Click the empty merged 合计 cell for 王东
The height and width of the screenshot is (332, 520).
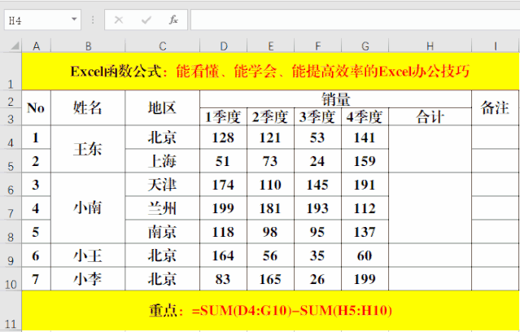430,149
